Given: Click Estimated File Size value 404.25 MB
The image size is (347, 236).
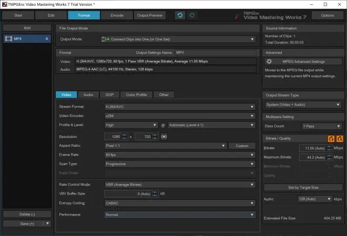Looking at the screenshot, I should pyautogui.click(x=332, y=218).
